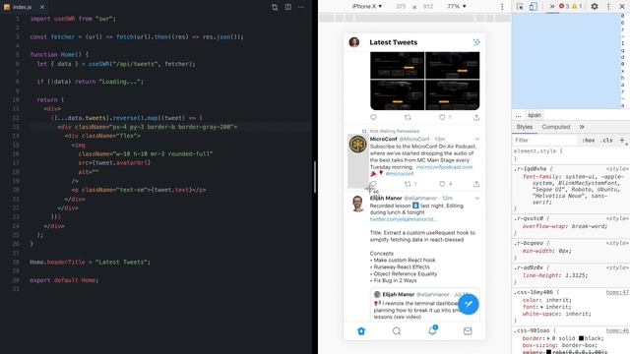Open the yellow warning count badge
The width and height of the screenshot is (630, 354).
(577, 7)
